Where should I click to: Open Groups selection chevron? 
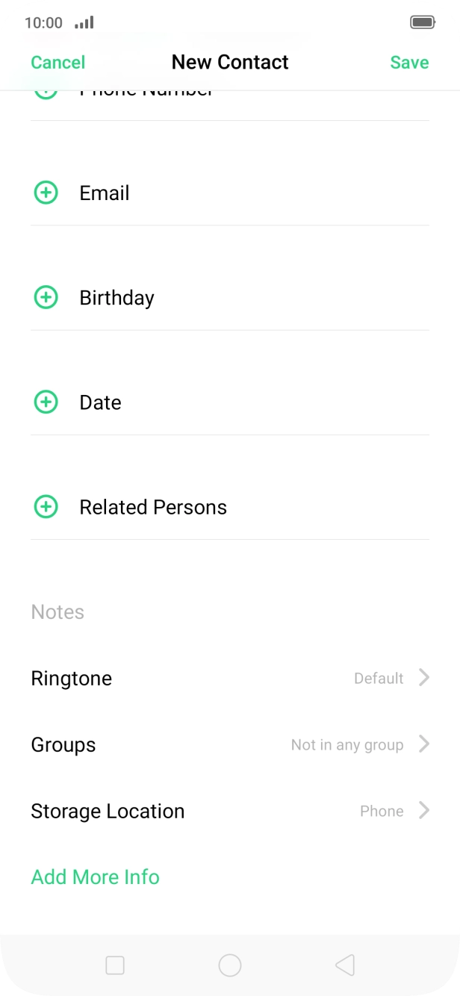pos(424,744)
